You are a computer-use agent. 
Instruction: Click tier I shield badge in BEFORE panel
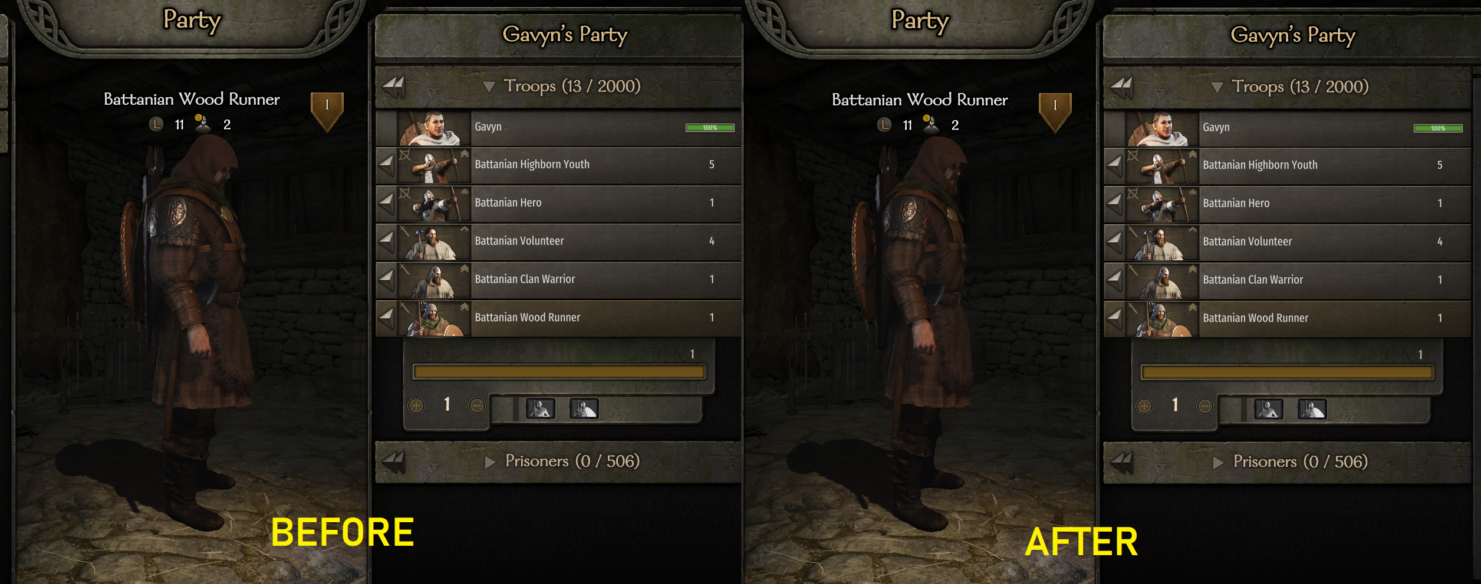point(327,111)
